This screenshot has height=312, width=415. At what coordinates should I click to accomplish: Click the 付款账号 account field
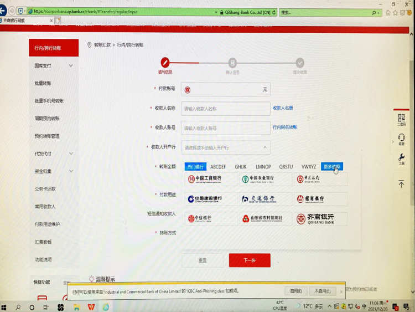226,89
